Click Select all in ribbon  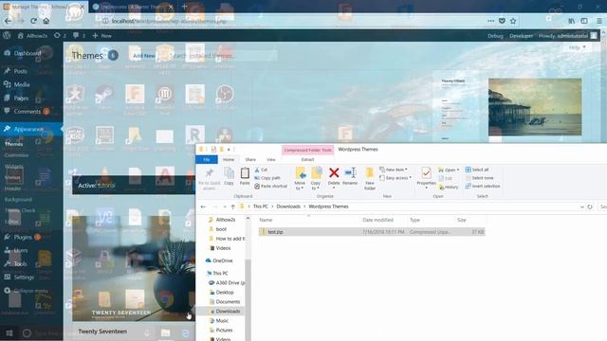click(x=476, y=170)
